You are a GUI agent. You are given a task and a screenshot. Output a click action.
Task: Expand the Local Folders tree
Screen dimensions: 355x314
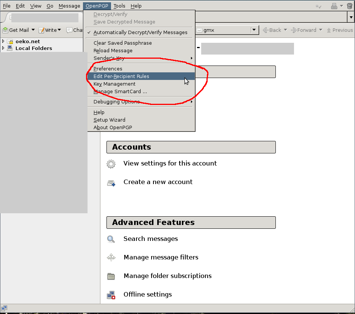click(x=3, y=48)
